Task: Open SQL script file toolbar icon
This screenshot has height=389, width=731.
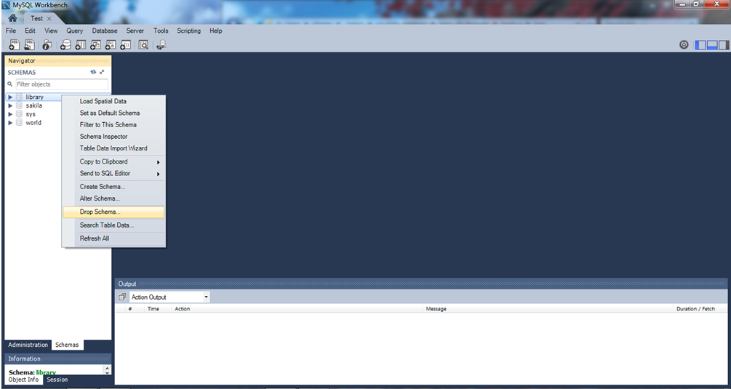Action: pos(29,45)
